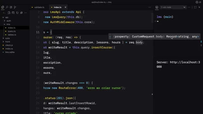Click the RouteError class name
This screenshot has width=203, height=114.
click(x=67, y=88)
